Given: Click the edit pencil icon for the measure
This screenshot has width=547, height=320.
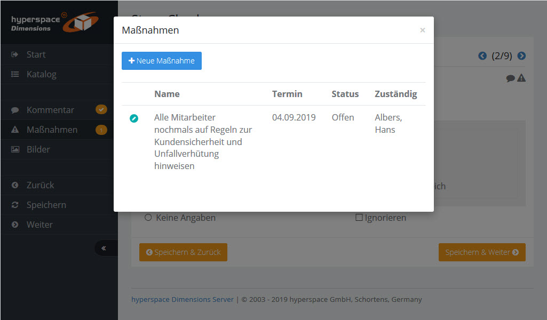Looking at the screenshot, I should coord(133,118).
